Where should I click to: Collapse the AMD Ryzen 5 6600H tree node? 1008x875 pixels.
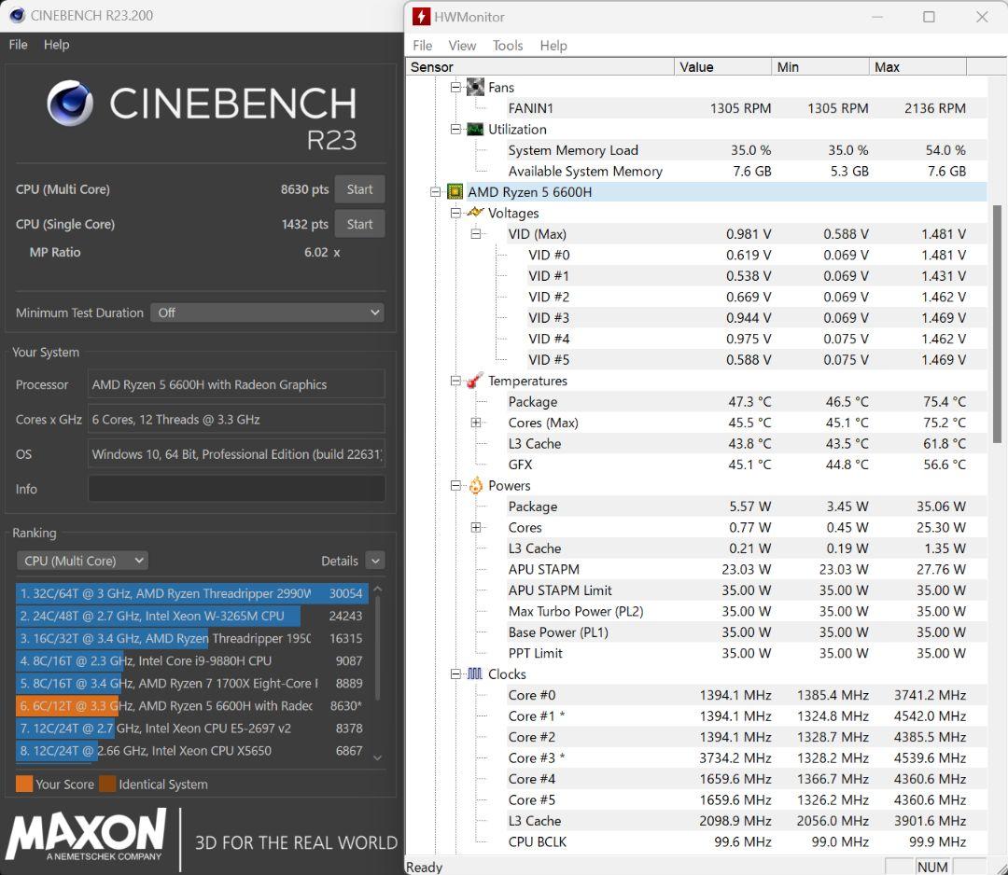435,192
